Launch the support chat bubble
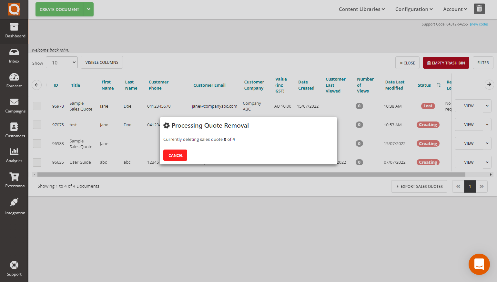The image size is (497, 282). [x=479, y=264]
